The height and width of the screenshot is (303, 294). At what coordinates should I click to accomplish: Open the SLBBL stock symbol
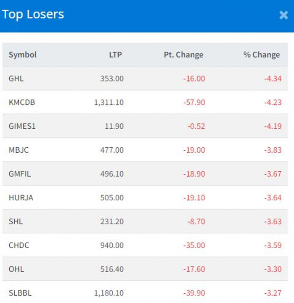coord(20,293)
